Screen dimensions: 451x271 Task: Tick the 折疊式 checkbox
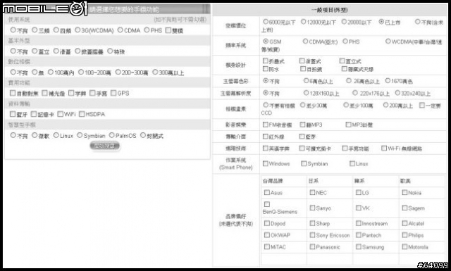(x=266, y=61)
